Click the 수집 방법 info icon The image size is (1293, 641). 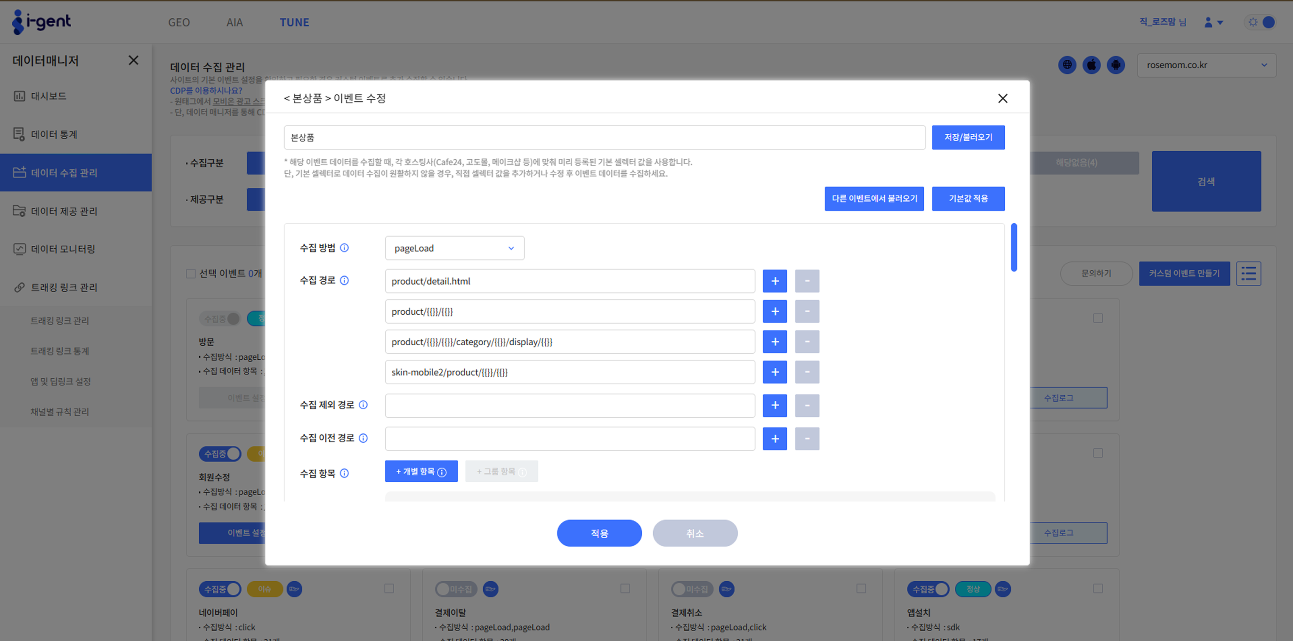click(344, 248)
